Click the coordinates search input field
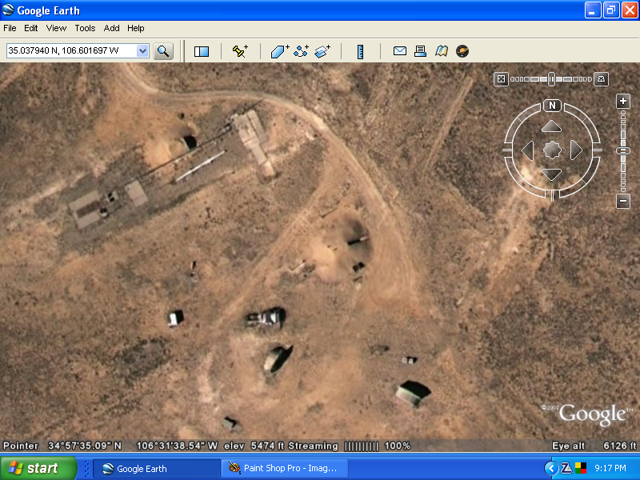Viewport: 640px width, 480px height. 72,51
